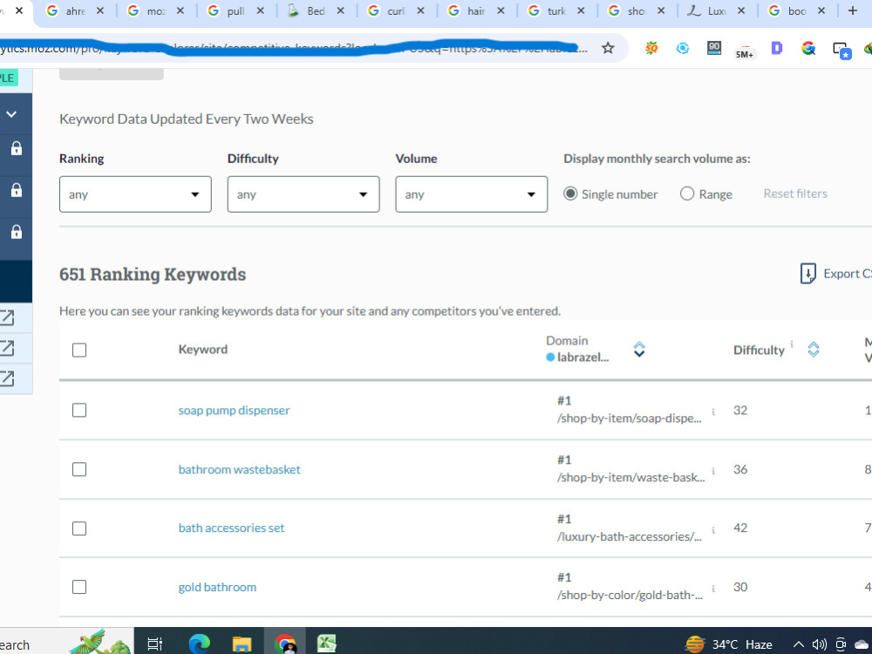
Task: Open Excel from the taskbar
Action: coord(327,644)
